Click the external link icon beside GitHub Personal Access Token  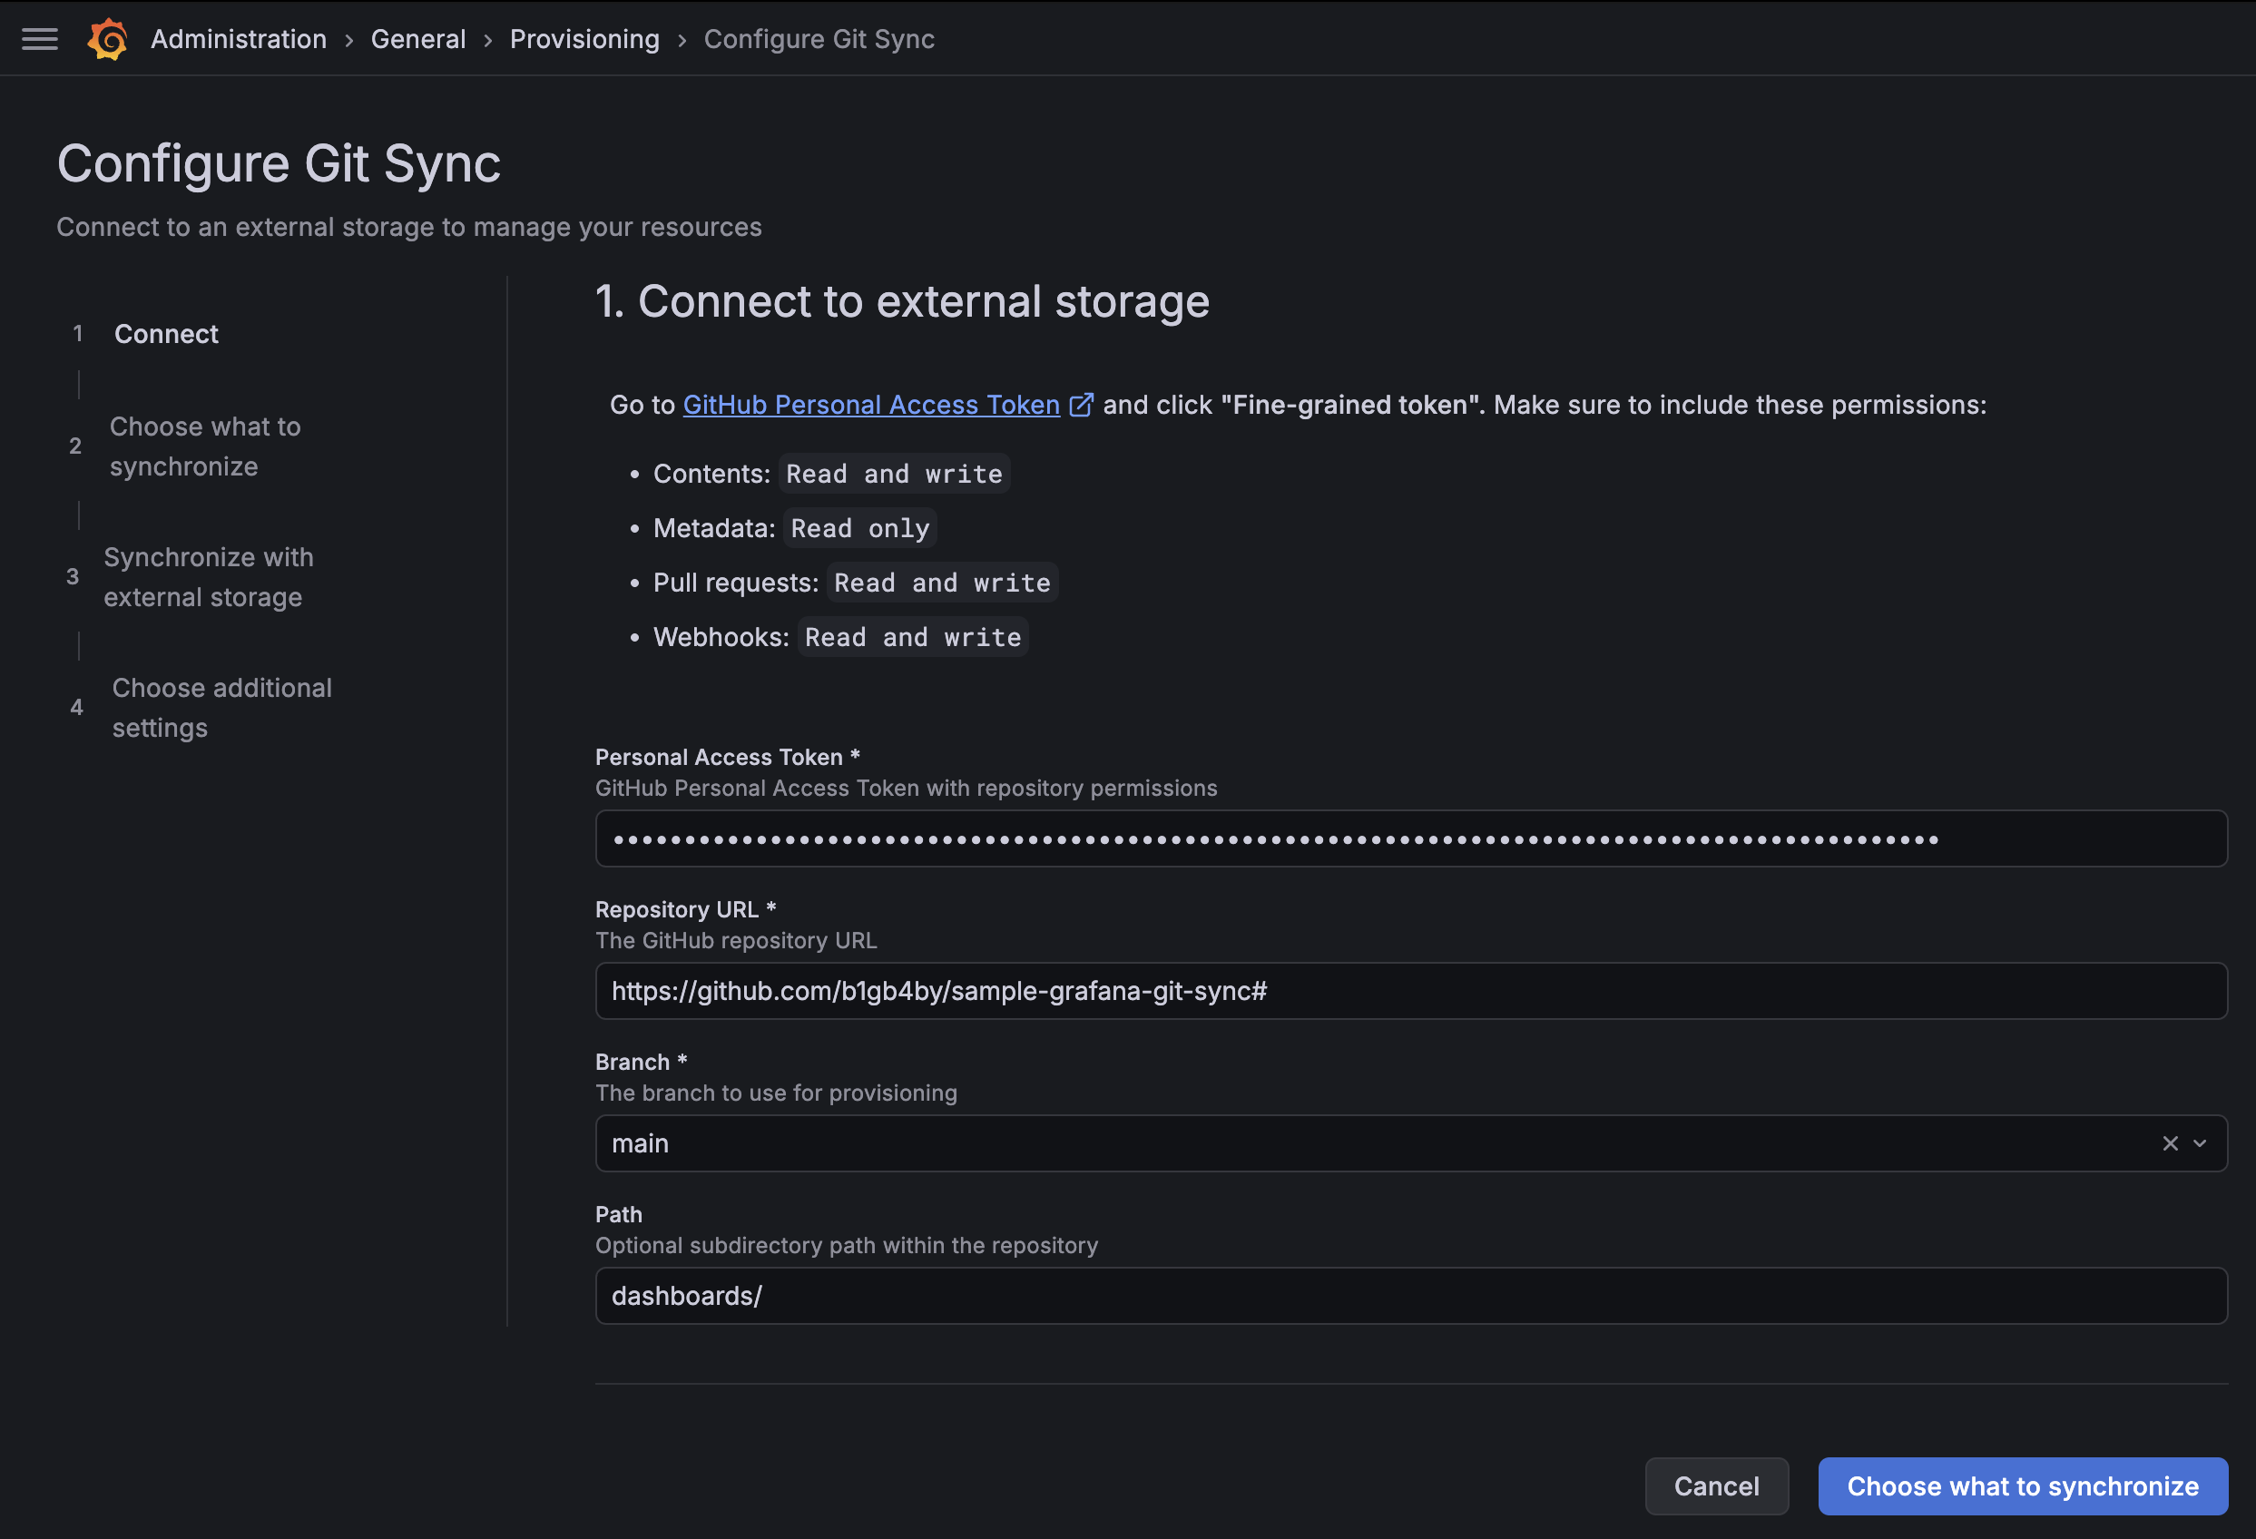click(x=1081, y=405)
